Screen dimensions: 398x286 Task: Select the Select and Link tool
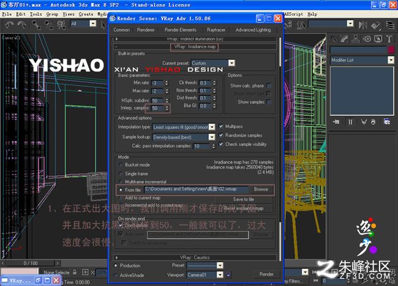point(36,25)
